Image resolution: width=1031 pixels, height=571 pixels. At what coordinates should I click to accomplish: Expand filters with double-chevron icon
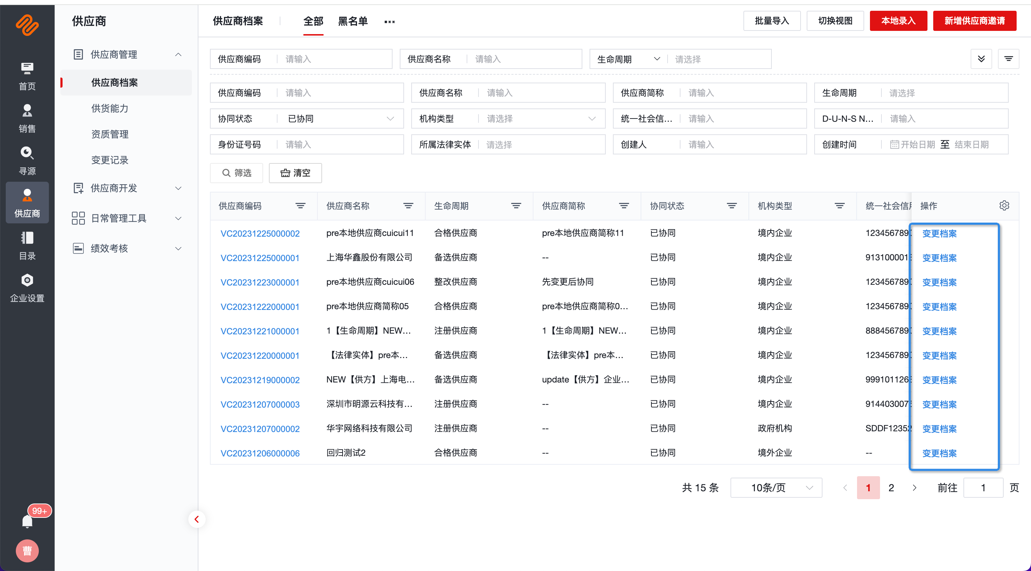(981, 59)
